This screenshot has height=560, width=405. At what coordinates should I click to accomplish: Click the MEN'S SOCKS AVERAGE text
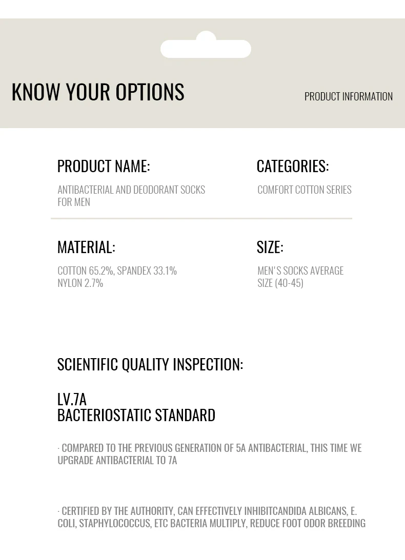point(300,271)
